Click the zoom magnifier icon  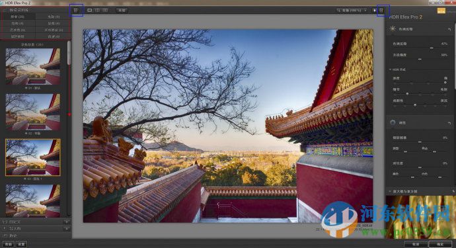(338, 10)
